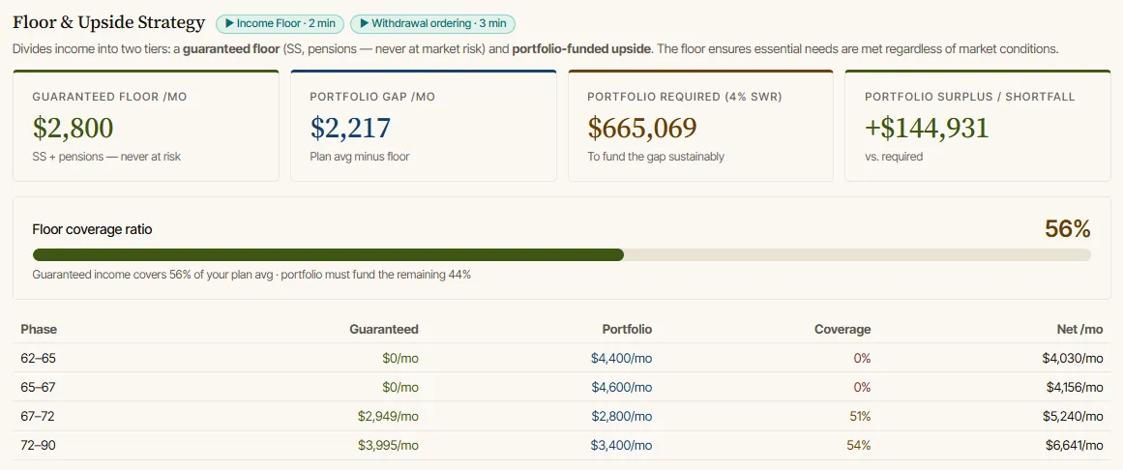Click the $2,217 portfolio gap value
1123x470 pixels.
point(351,128)
